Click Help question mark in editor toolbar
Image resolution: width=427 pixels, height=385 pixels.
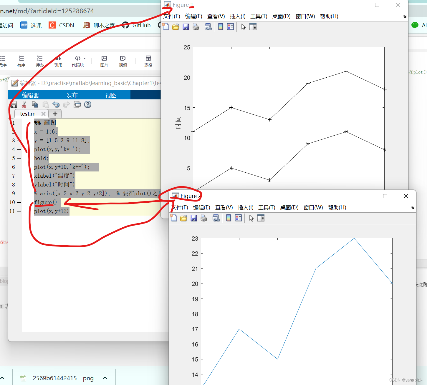pos(88,104)
